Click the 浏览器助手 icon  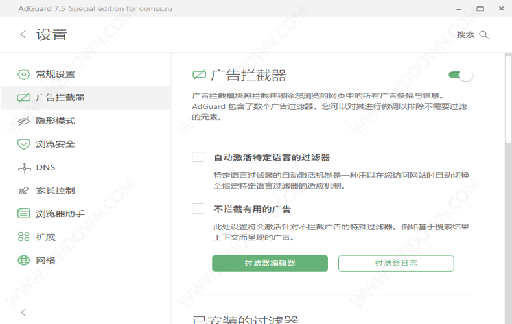point(23,214)
